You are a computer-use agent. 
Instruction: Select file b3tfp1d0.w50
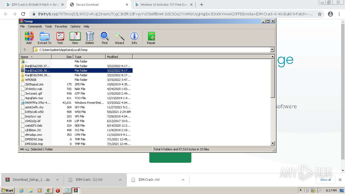76,112
